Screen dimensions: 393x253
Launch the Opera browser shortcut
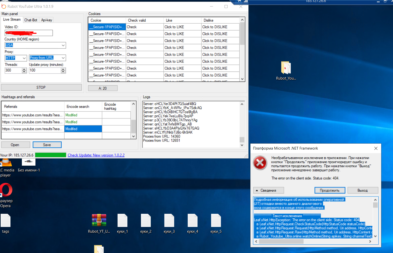[6, 190]
